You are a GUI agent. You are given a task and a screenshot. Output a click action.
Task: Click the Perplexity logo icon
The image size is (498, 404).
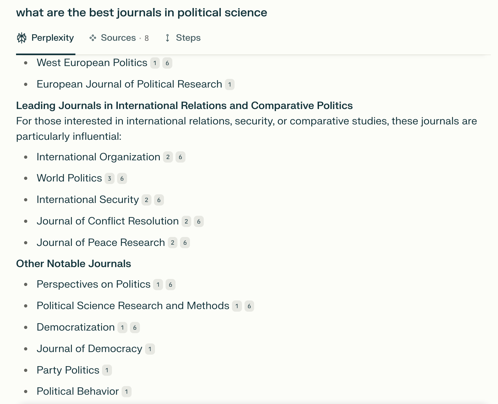click(21, 38)
